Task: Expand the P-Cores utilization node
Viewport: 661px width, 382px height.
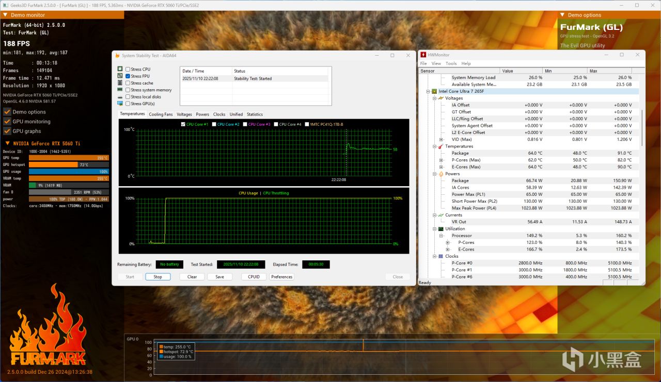Action: click(x=448, y=242)
